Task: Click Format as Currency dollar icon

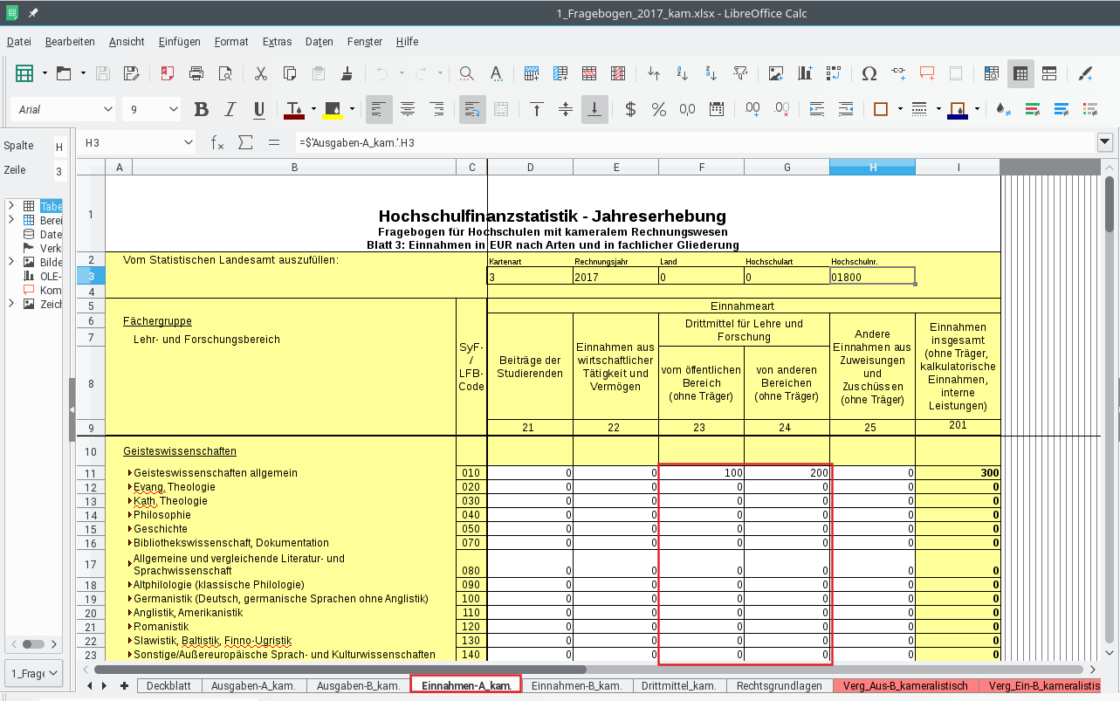Action: tap(630, 109)
